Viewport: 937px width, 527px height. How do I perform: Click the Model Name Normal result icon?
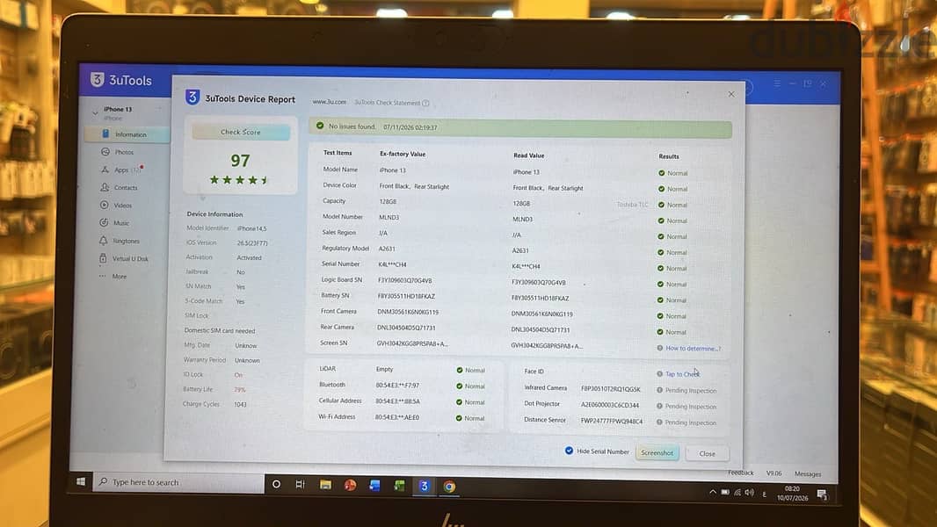tap(662, 173)
